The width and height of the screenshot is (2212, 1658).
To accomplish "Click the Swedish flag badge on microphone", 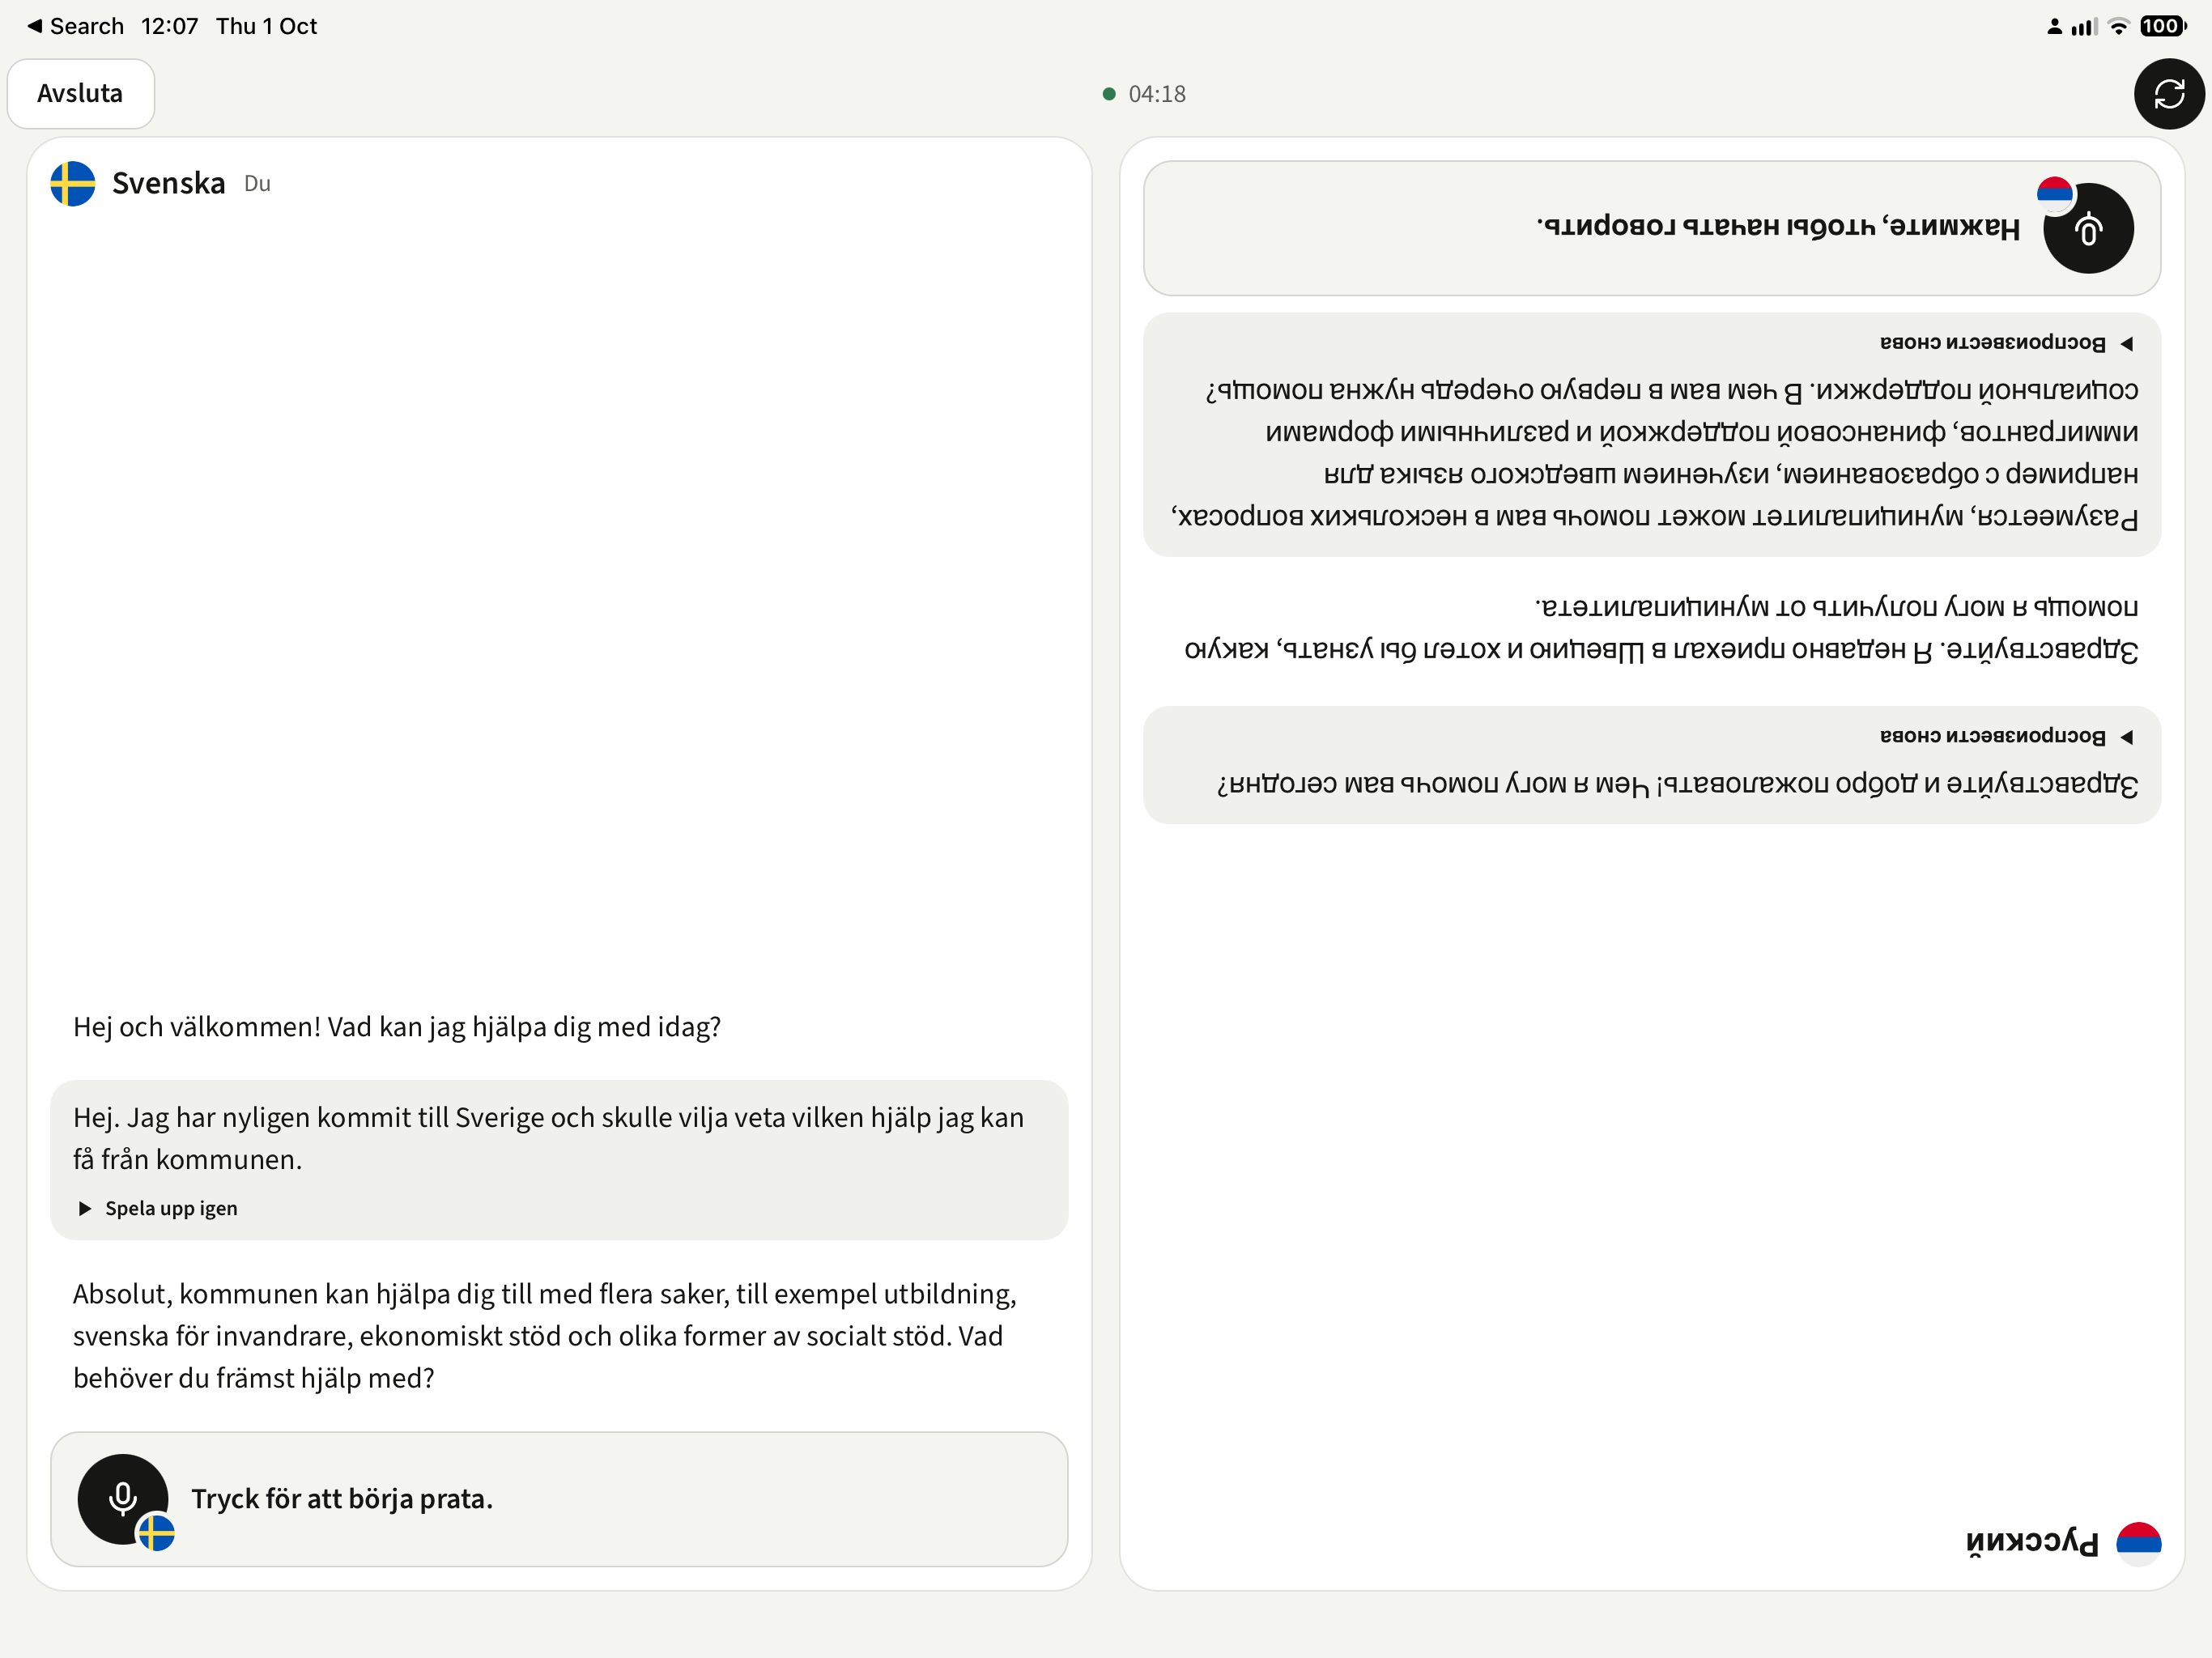I will (x=156, y=1532).
